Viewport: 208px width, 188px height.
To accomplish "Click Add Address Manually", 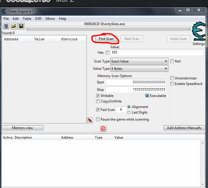I will point(184,128).
